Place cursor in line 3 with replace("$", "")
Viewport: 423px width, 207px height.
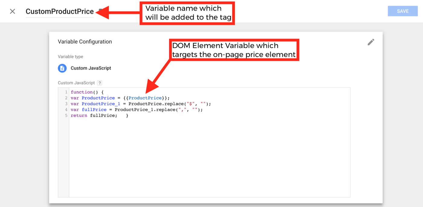pyautogui.click(x=141, y=104)
